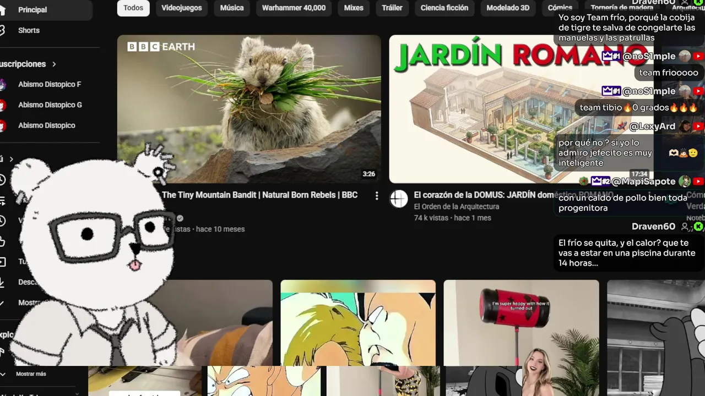Click El Orden de la Arquitectura avatar

[399, 199]
